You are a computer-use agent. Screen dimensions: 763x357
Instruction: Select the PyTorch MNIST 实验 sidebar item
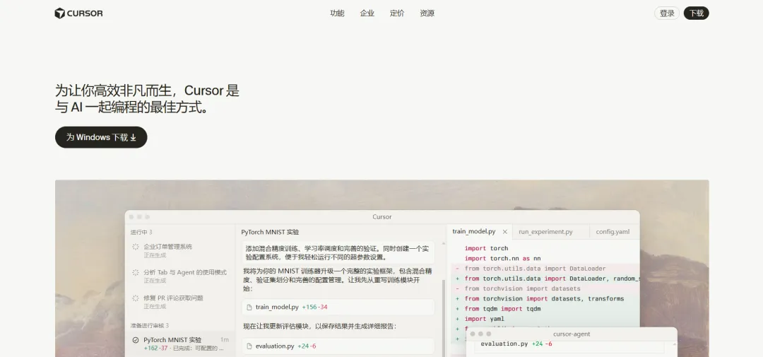coord(180,344)
